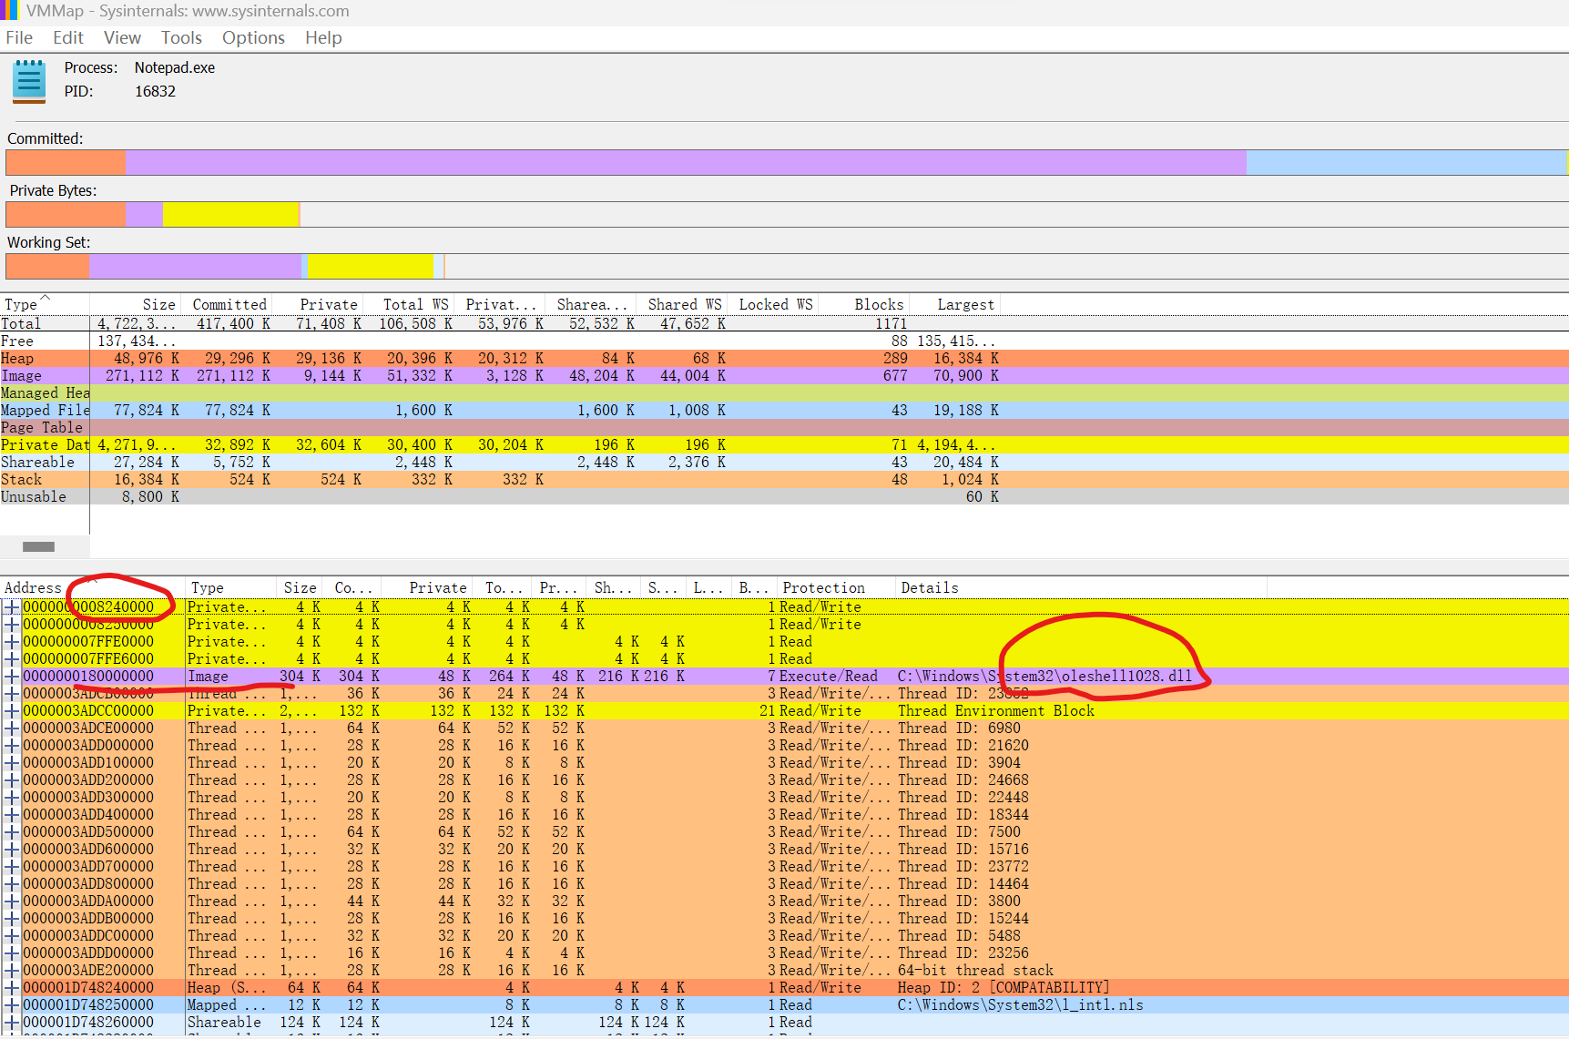The height and width of the screenshot is (1039, 1569).
Task: Select the oleshell1028.dll image row
Action: tap(784, 677)
